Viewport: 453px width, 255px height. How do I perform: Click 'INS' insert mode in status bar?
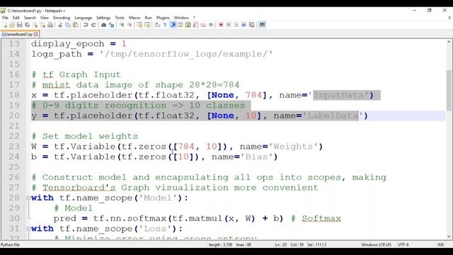tap(440, 244)
